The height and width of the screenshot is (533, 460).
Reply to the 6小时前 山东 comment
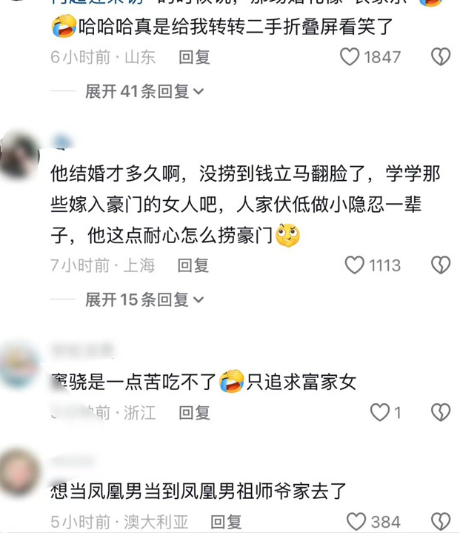[x=194, y=57]
